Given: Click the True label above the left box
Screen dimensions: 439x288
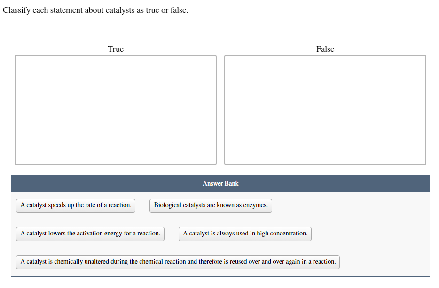Looking at the screenshot, I should 116,49.
